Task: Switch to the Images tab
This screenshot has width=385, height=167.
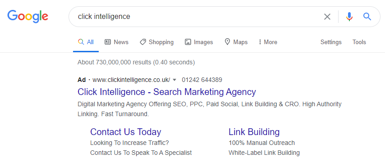Action: coord(199,42)
